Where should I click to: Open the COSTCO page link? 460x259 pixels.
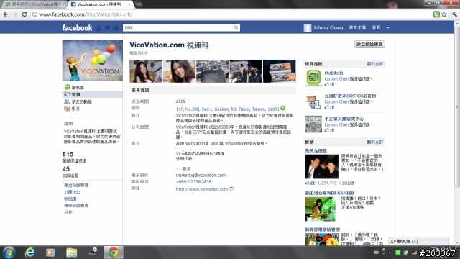click(x=350, y=96)
